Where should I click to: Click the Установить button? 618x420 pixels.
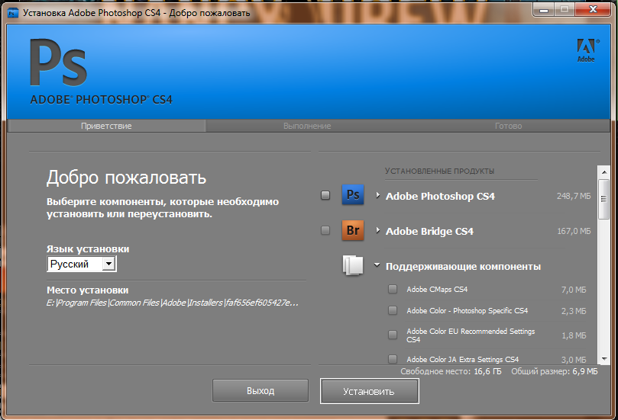click(369, 391)
